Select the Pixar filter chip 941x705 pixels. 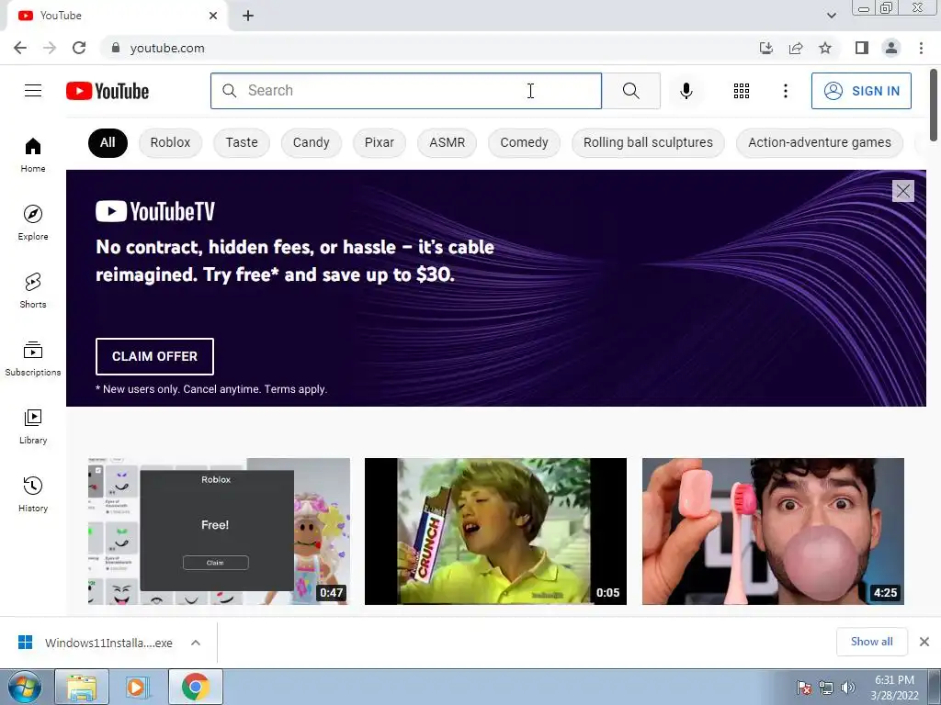point(380,142)
